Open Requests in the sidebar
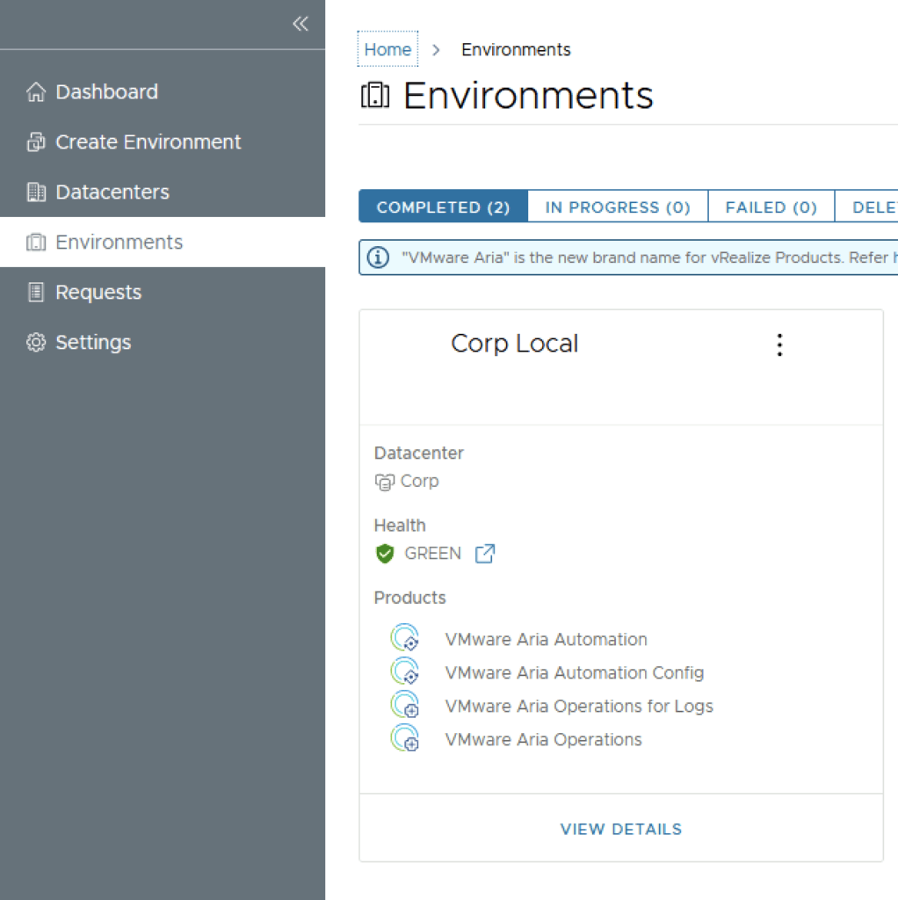This screenshot has height=900, width=898. [x=163, y=292]
